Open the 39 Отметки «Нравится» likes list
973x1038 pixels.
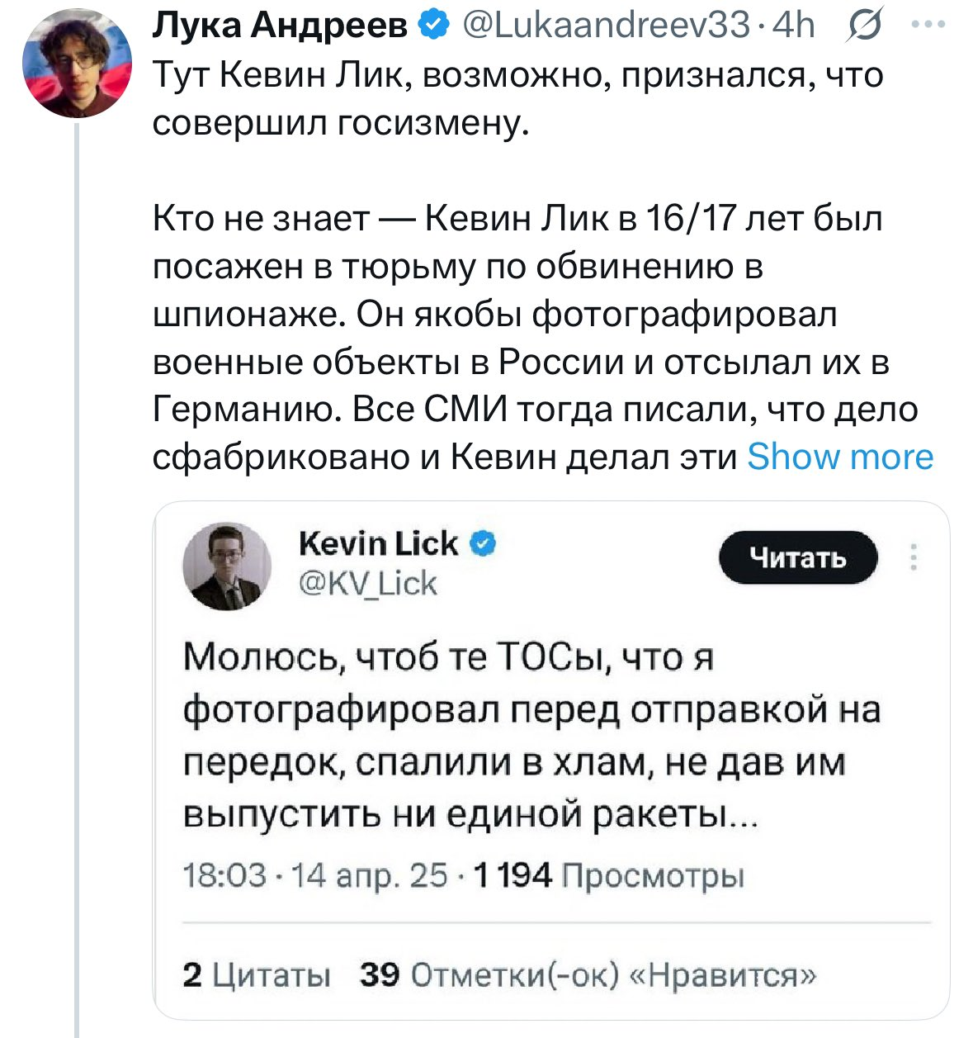pos(588,975)
